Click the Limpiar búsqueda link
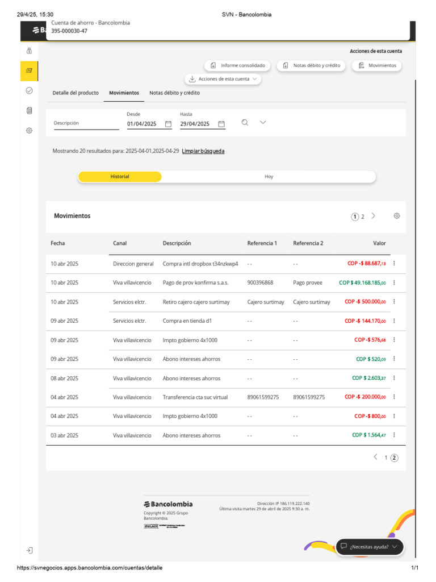Image resolution: width=436 pixels, height=582 pixels. [x=203, y=151]
